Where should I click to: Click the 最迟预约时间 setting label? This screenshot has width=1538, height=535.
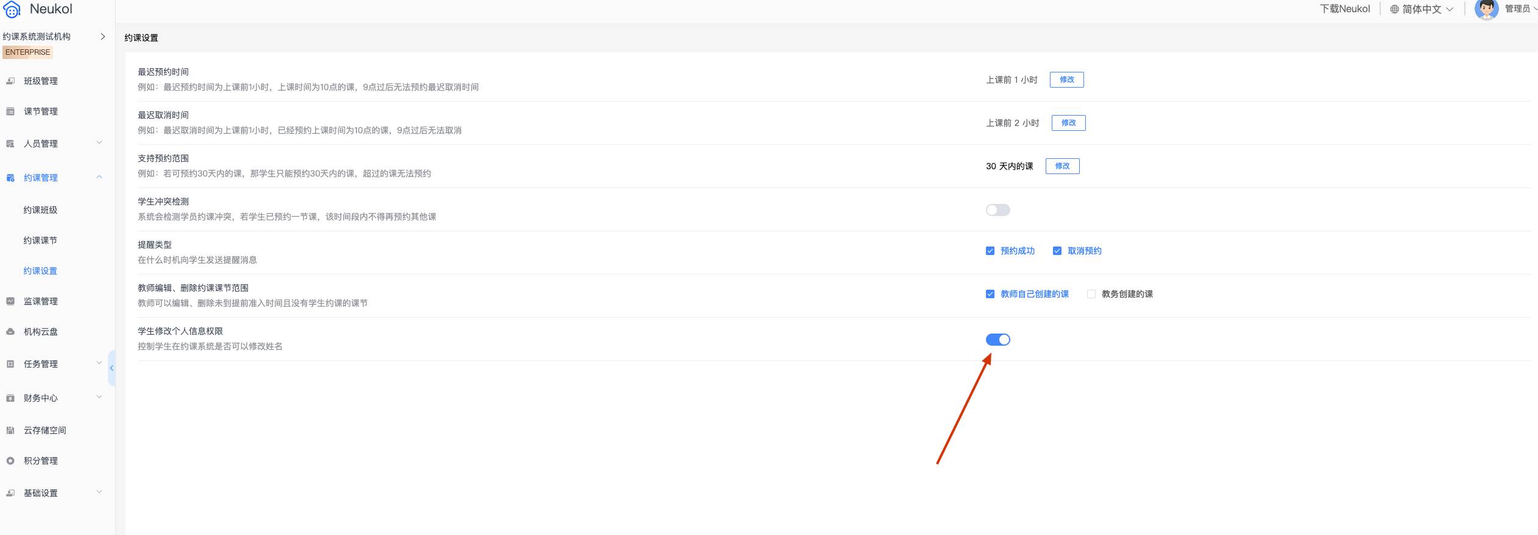[x=163, y=72]
